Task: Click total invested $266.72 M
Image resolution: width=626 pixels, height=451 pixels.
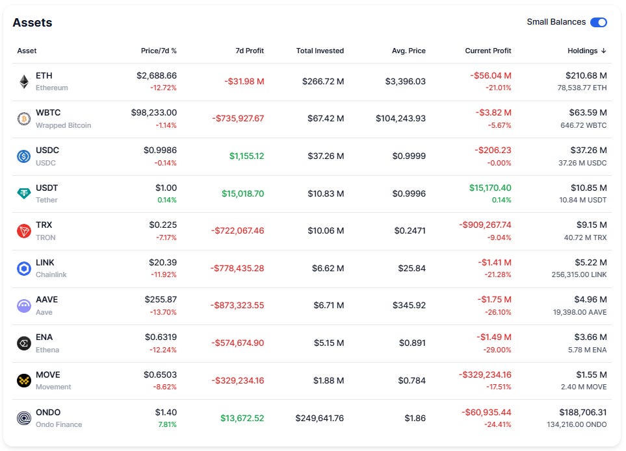Action: click(x=323, y=81)
